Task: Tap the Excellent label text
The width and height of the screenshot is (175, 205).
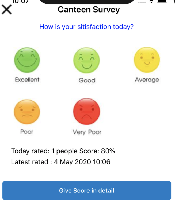Action: coord(27,80)
